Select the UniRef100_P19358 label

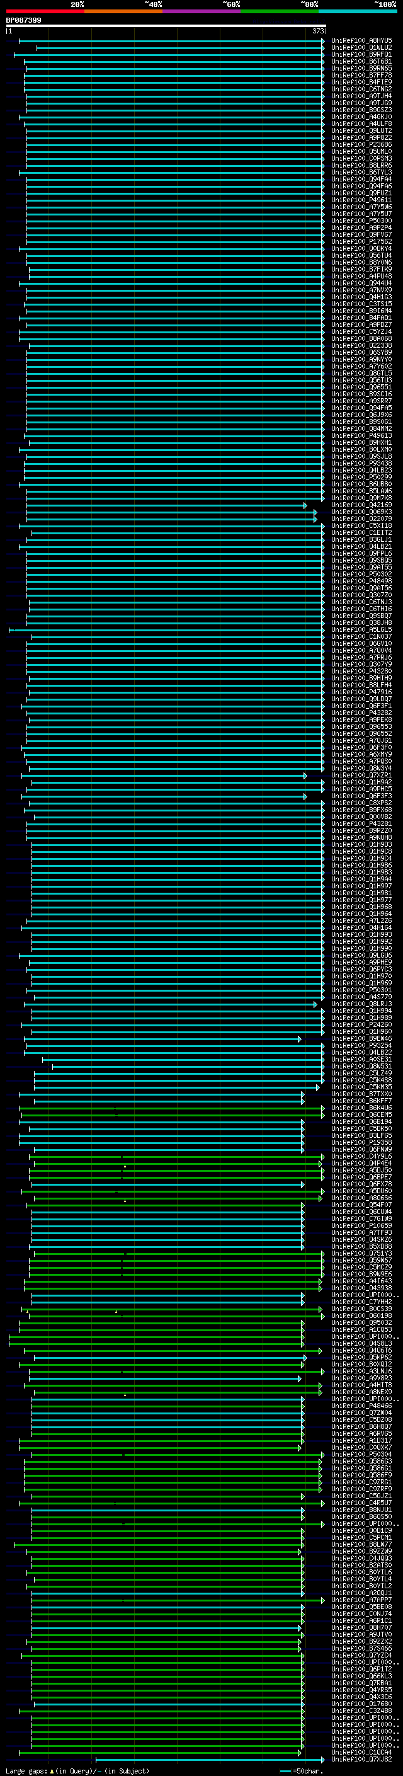tap(361, 1142)
